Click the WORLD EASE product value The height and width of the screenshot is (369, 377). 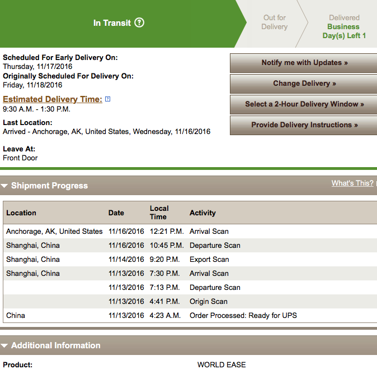tap(222, 365)
